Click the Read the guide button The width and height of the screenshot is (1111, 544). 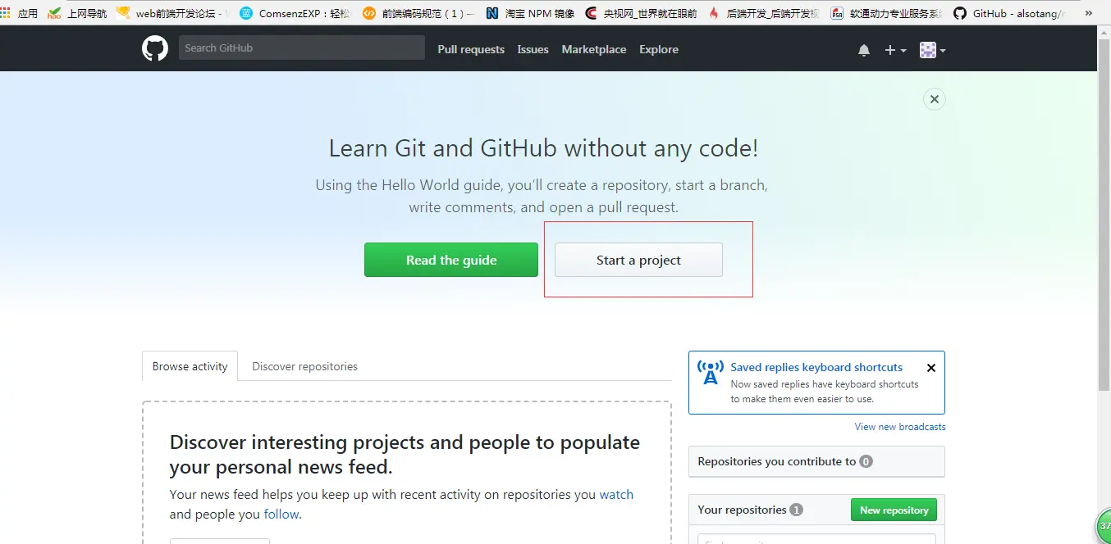point(451,260)
